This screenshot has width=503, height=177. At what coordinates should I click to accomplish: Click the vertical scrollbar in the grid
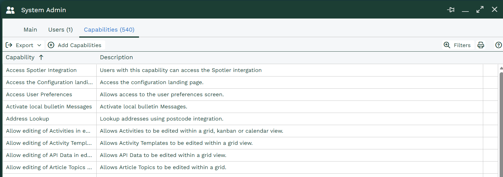(x=501, y=121)
